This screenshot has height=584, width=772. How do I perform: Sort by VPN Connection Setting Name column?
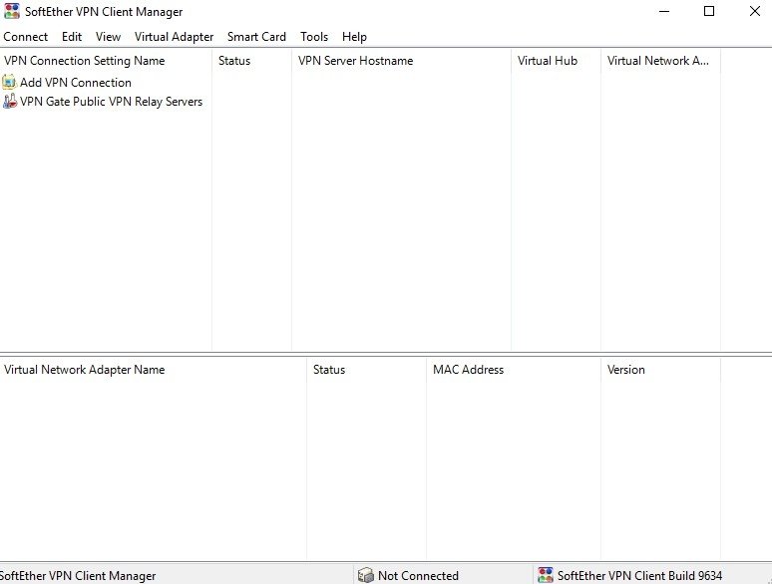[x=106, y=61]
